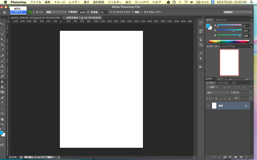Hide the 背景 layer with eye icon
Image resolution: width=257 pixels, height=160 pixels.
(208, 106)
